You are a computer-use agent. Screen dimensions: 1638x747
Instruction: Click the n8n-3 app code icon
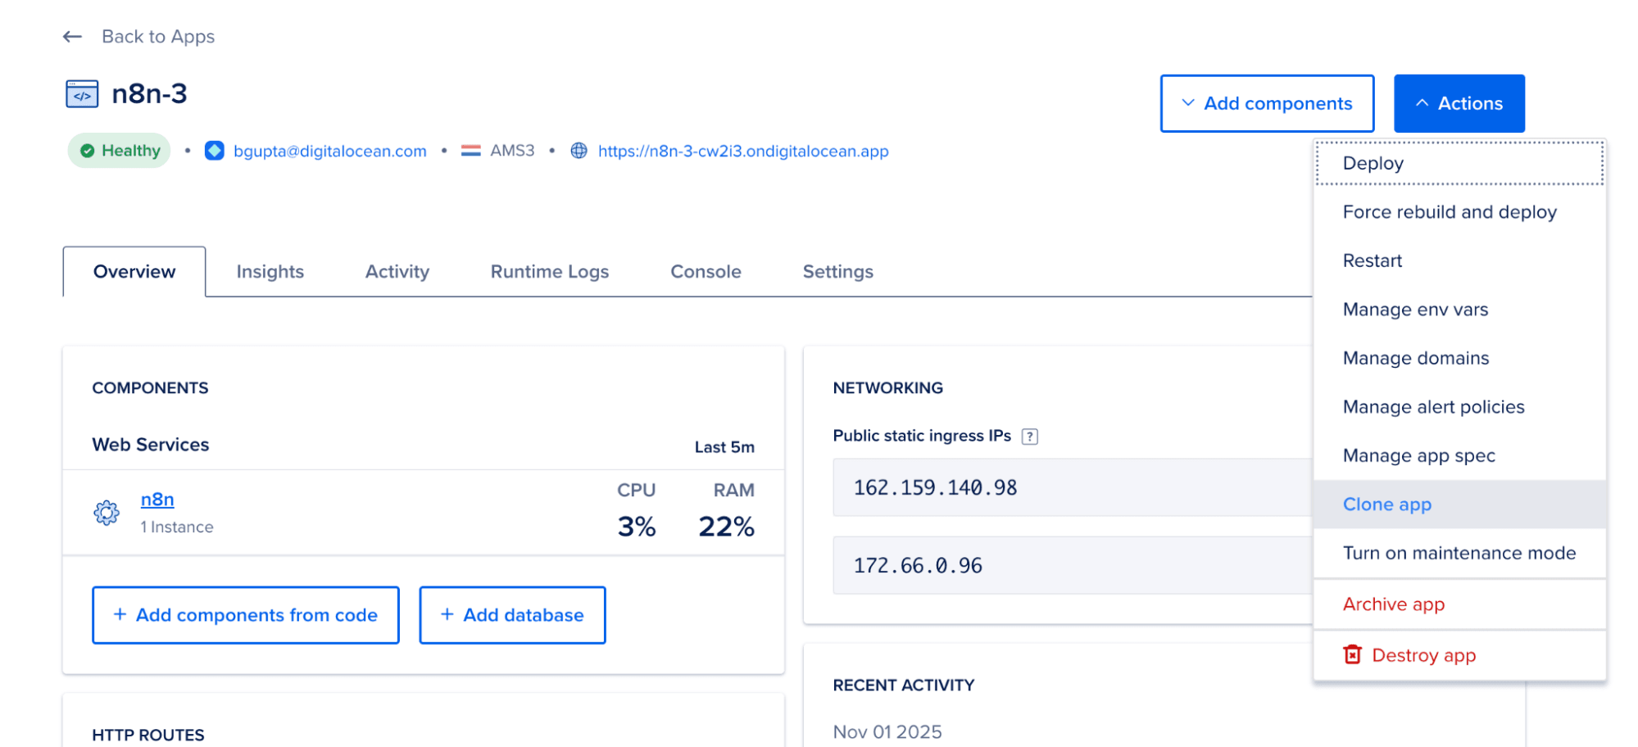(x=82, y=93)
